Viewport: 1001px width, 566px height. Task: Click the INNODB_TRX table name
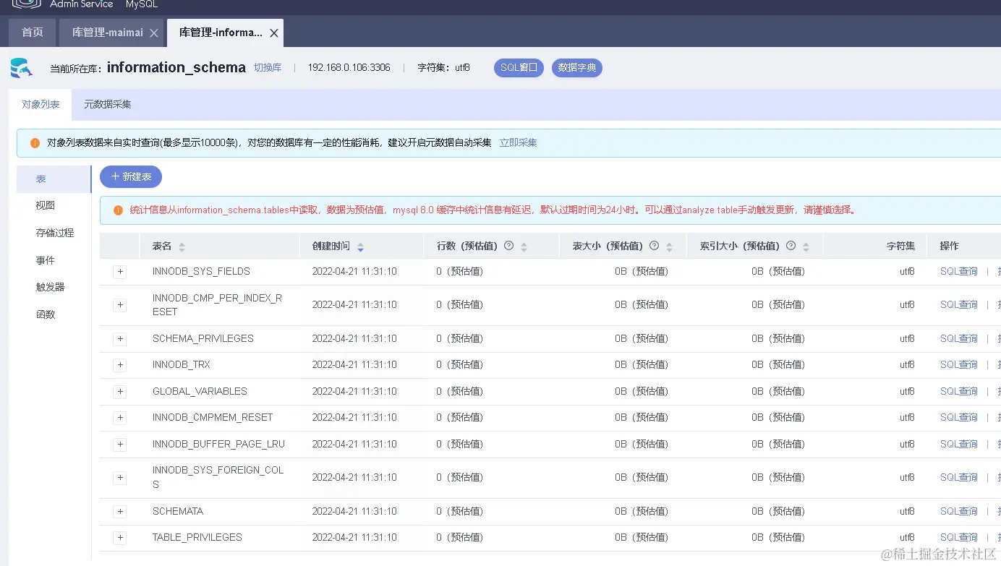(x=182, y=365)
